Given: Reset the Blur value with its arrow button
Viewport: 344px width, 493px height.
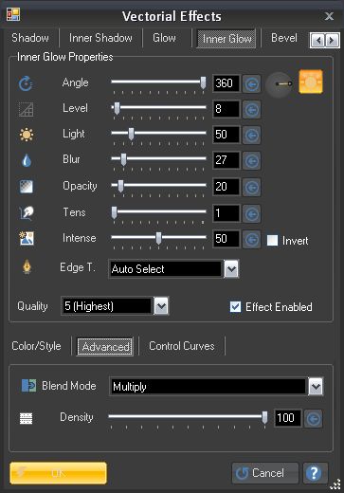Looking at the screenshot, I should tap(251, 161).
